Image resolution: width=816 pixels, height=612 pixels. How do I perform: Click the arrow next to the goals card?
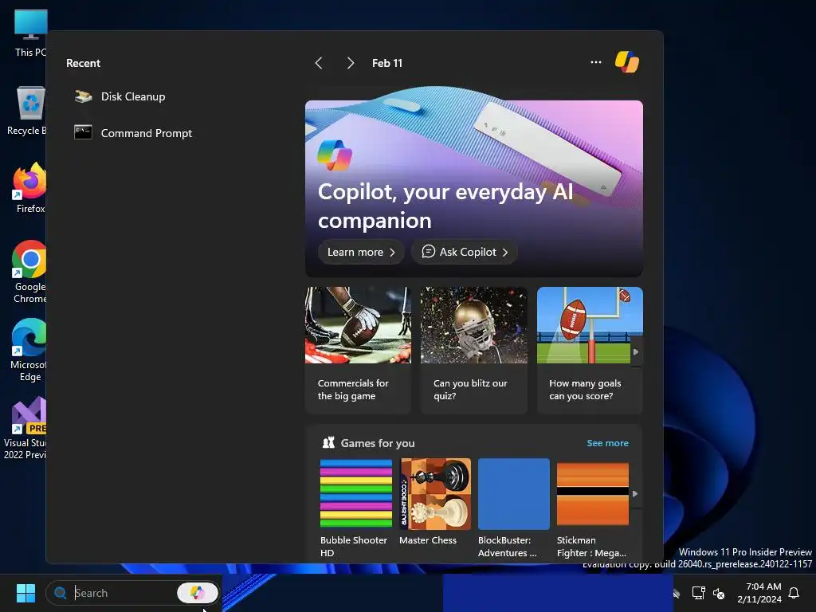click(636, 352)
